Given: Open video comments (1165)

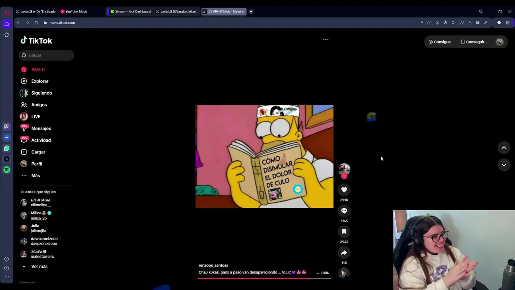Looking at the screenshot, I should pyautogui.click(x=344, y=211).
